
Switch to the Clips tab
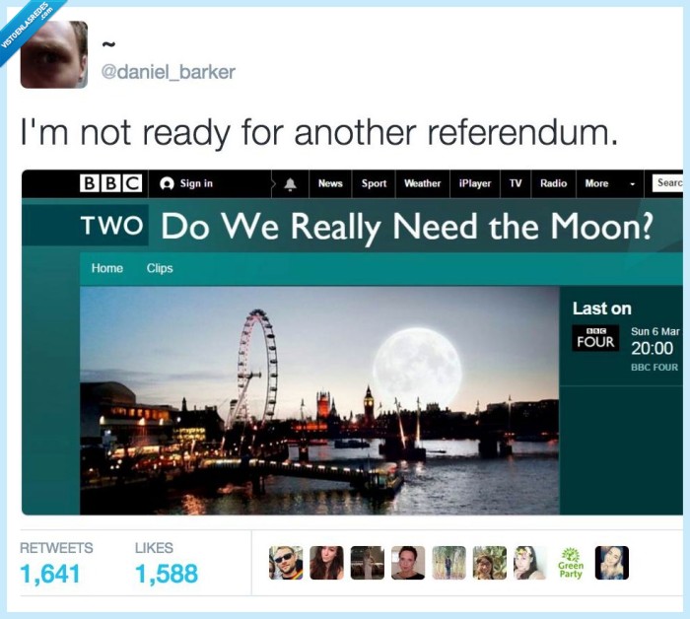[x=160, y=268]
